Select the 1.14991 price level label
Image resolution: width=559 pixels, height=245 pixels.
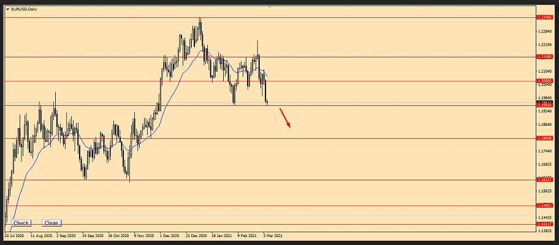[544, 206]
